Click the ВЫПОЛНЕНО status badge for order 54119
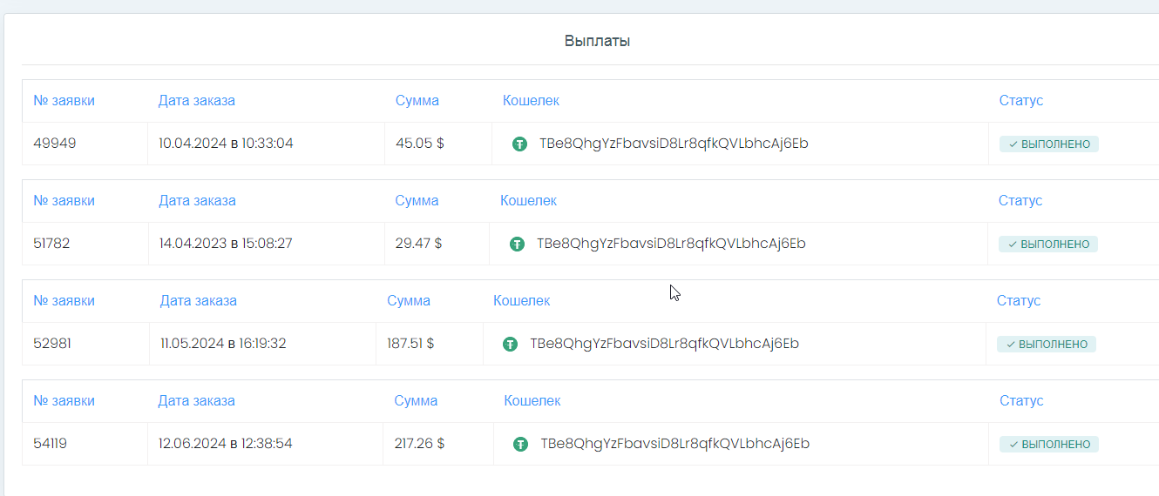The width and height of the screenshot is (1159, 496). click(1049, 445)
